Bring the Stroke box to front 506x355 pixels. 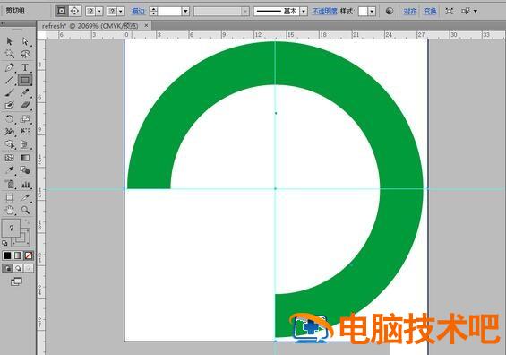tap(24, 241)
